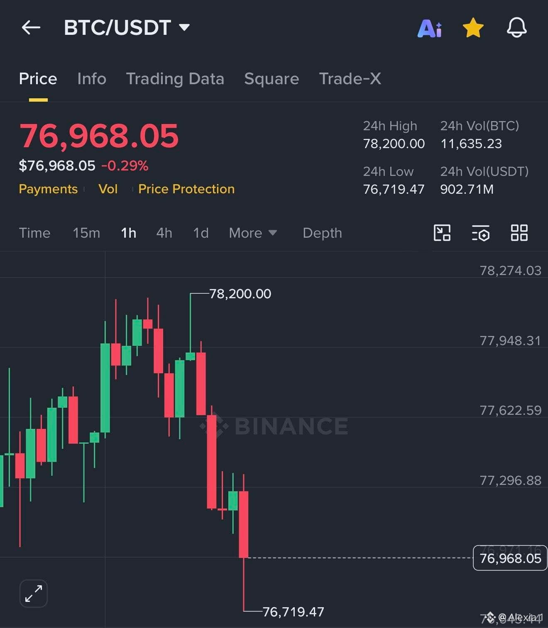Open chart indicator settings icon
The image size is (548, 628).
pos(481,233)
